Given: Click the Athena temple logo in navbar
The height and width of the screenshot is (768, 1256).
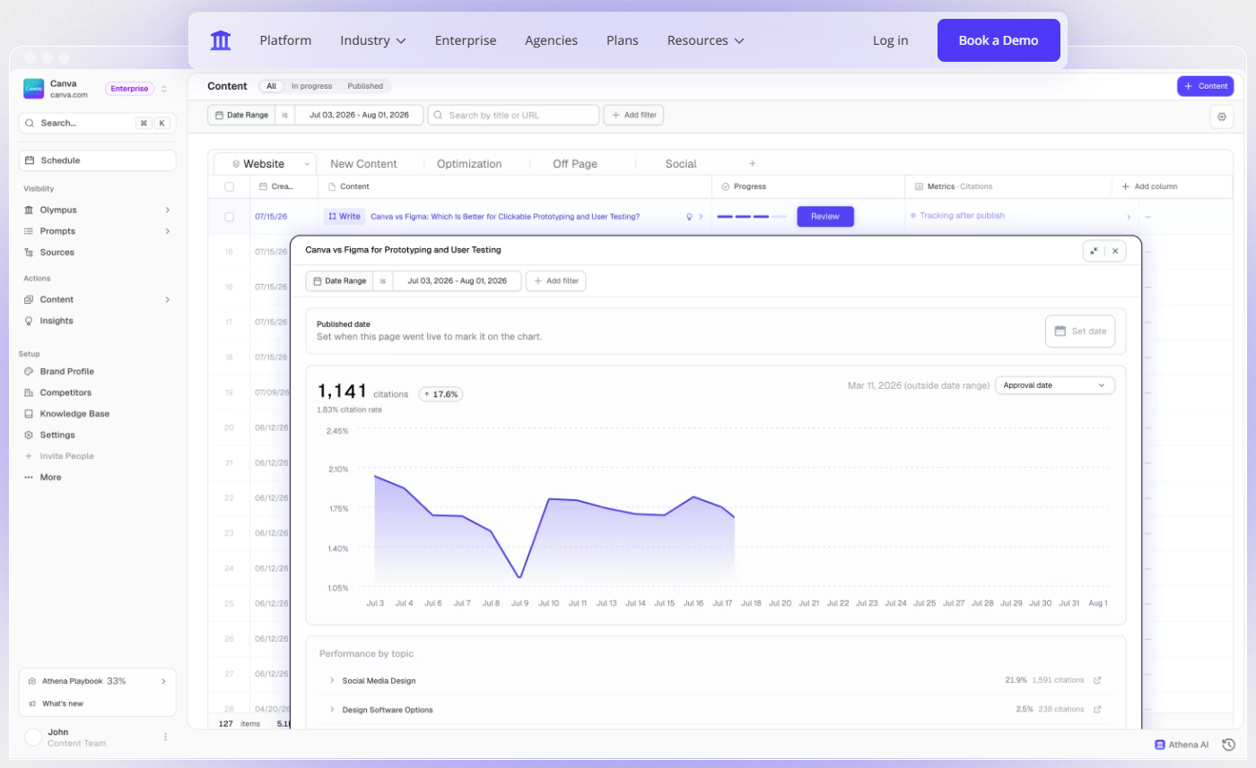Looking at the screenshot, I should tap(221, 40).
